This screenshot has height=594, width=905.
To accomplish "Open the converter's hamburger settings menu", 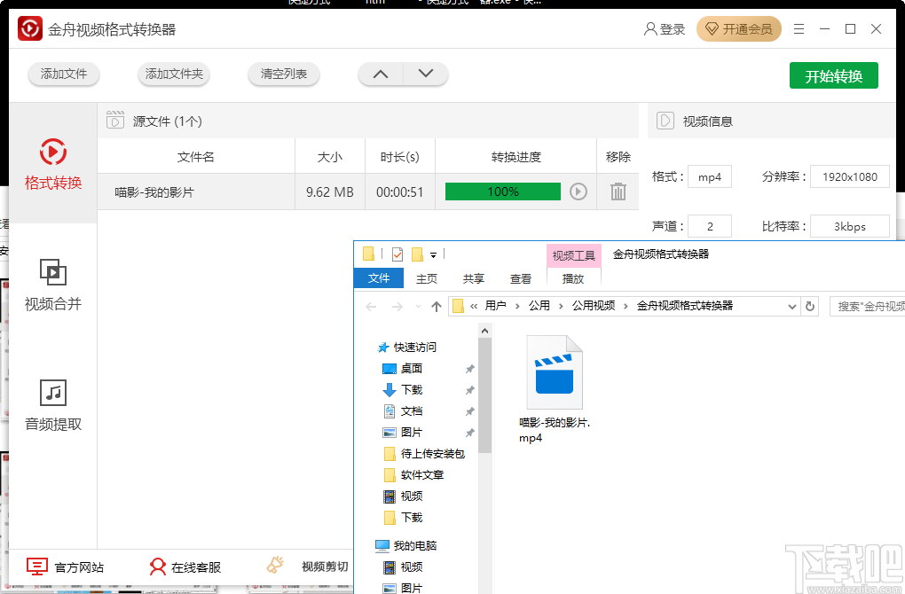I will point(798,28).
